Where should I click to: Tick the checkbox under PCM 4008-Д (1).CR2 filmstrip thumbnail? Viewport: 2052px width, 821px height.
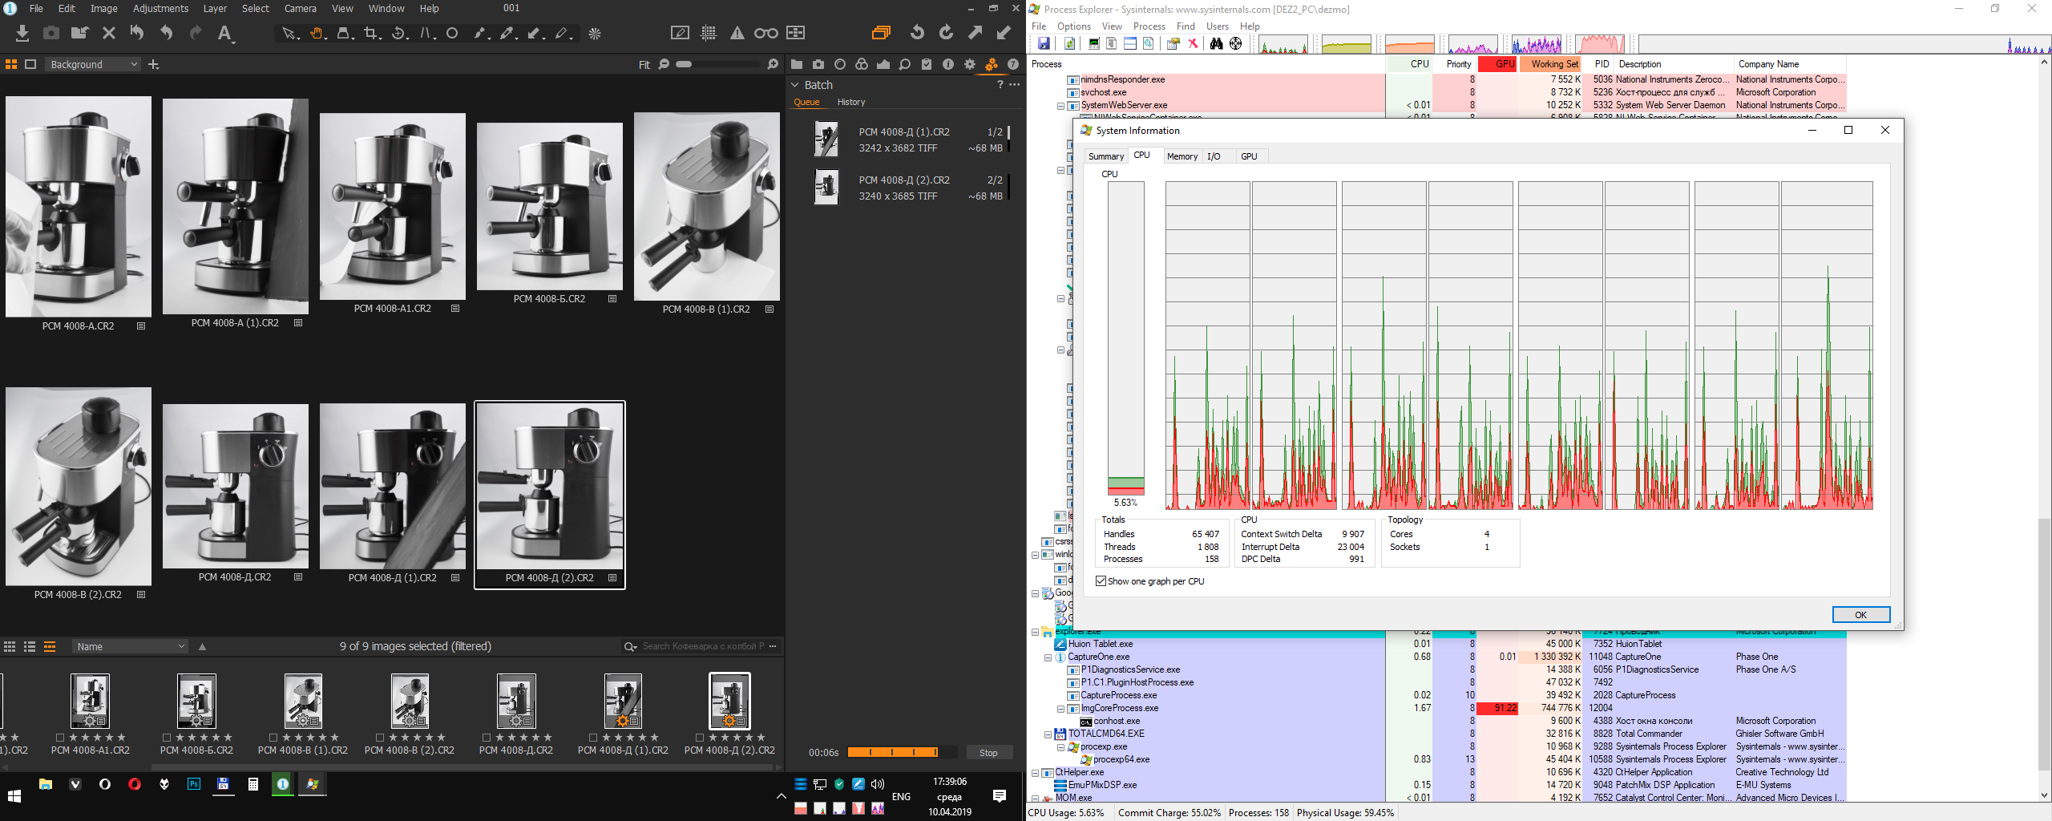click(593, 738)
